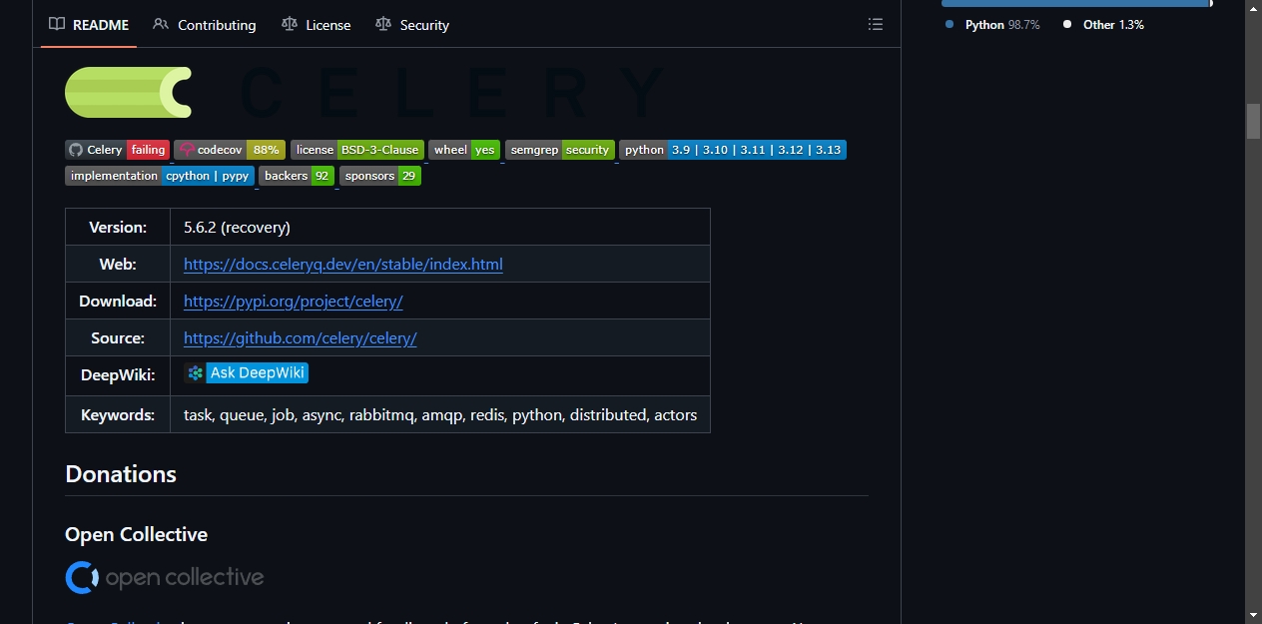1262x624 pixels.
Task: Click the Donations heading
Action: [x=121, y=474]
